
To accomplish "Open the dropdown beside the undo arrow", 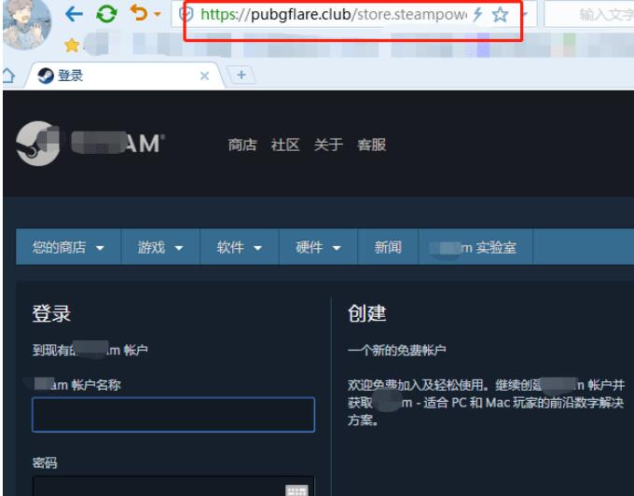I will (158, 15).
